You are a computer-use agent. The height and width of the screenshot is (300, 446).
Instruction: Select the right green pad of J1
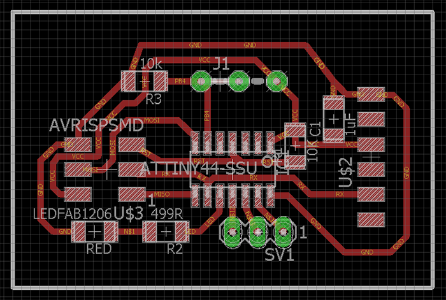pos(276,82)
